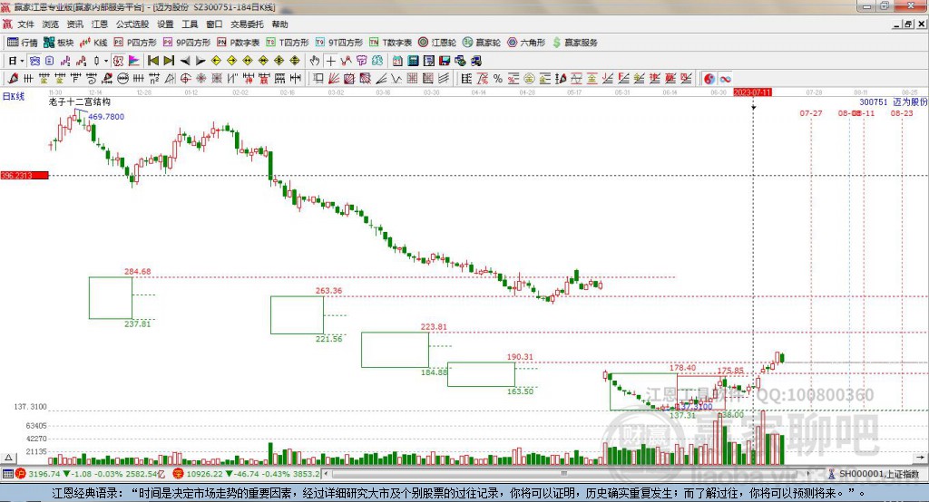
Task: Open the 工具 menu
Action: (190, 24)
